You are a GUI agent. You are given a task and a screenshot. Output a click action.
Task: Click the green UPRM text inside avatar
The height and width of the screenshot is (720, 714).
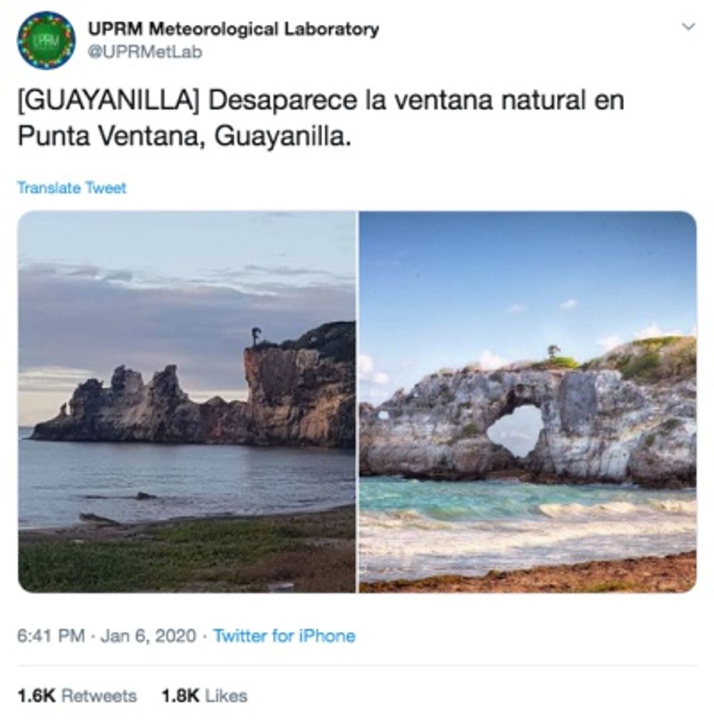tap(46, 41)
